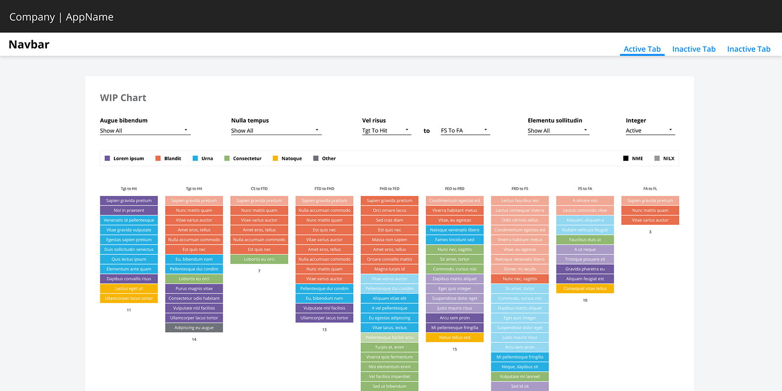
Task: Select the 'Viverra quis fermentum' card
Action: coord(390,357)
